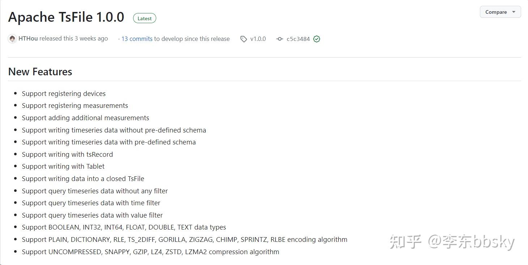Click the tag icon beside v1.0.0
The height and width of the screenshot is (265, 528).
(x=244, y=39)
